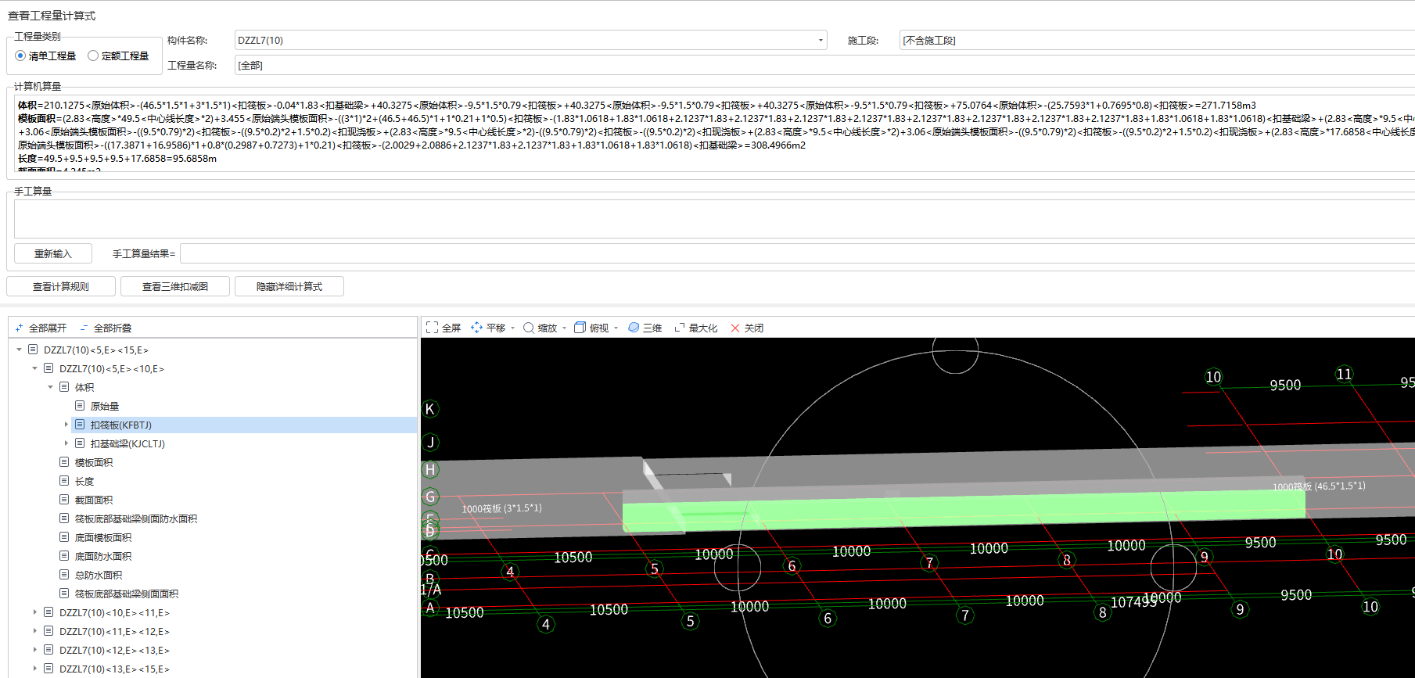Select 清单工程量 radio button
This screenshot has width=1415, height=678.
click(x=20, y=56)
